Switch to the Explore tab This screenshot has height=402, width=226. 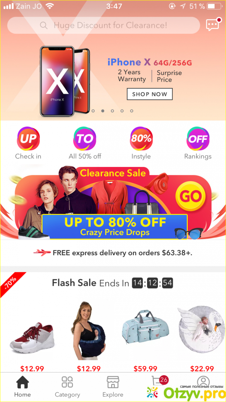113,387
